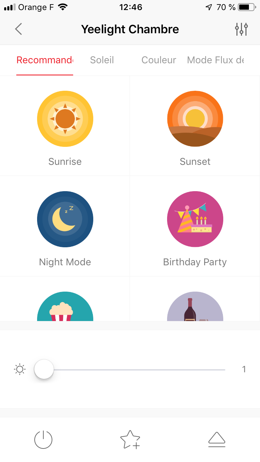Tap the Sunrise label text

click(65, 162)
